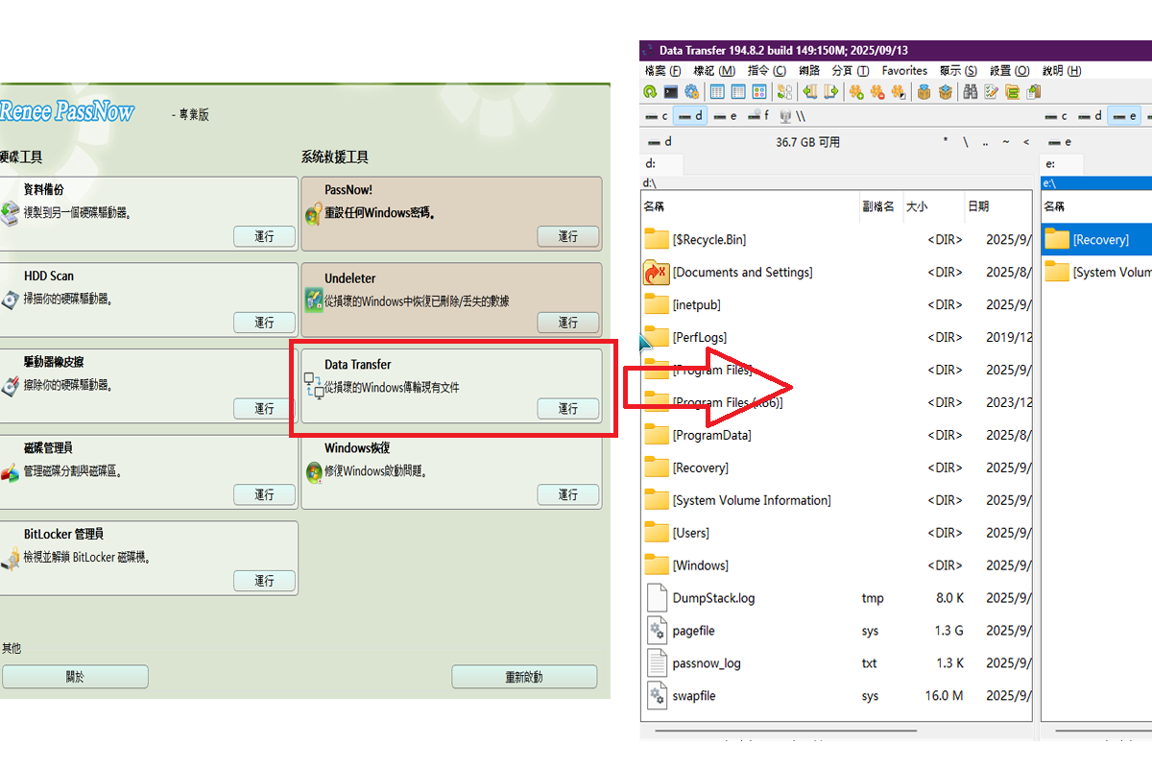Switch right panel to drive d
Viewport: 1152px width, 768px height.
coord(1090,116)
